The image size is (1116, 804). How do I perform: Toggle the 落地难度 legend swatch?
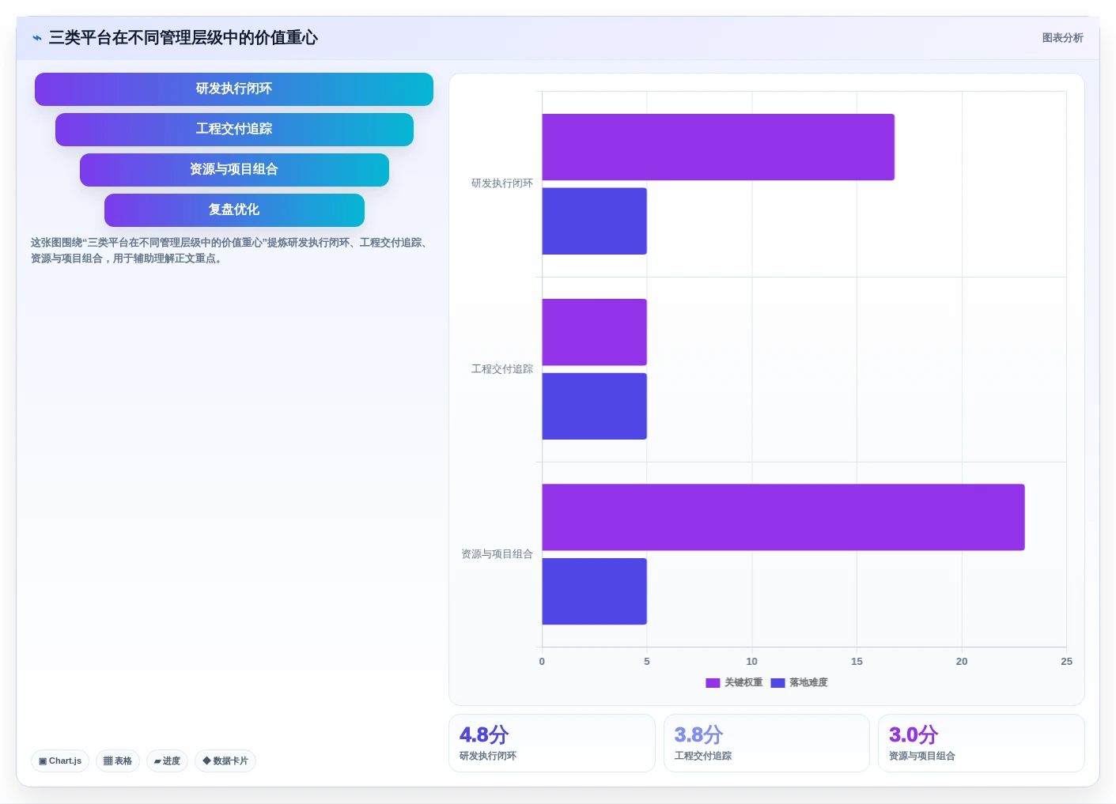(777, 683)
